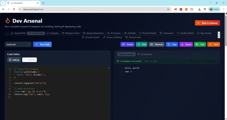Select the main.js file tab
227x120 pixels.
pyautogui.click(x=14, y=60)
